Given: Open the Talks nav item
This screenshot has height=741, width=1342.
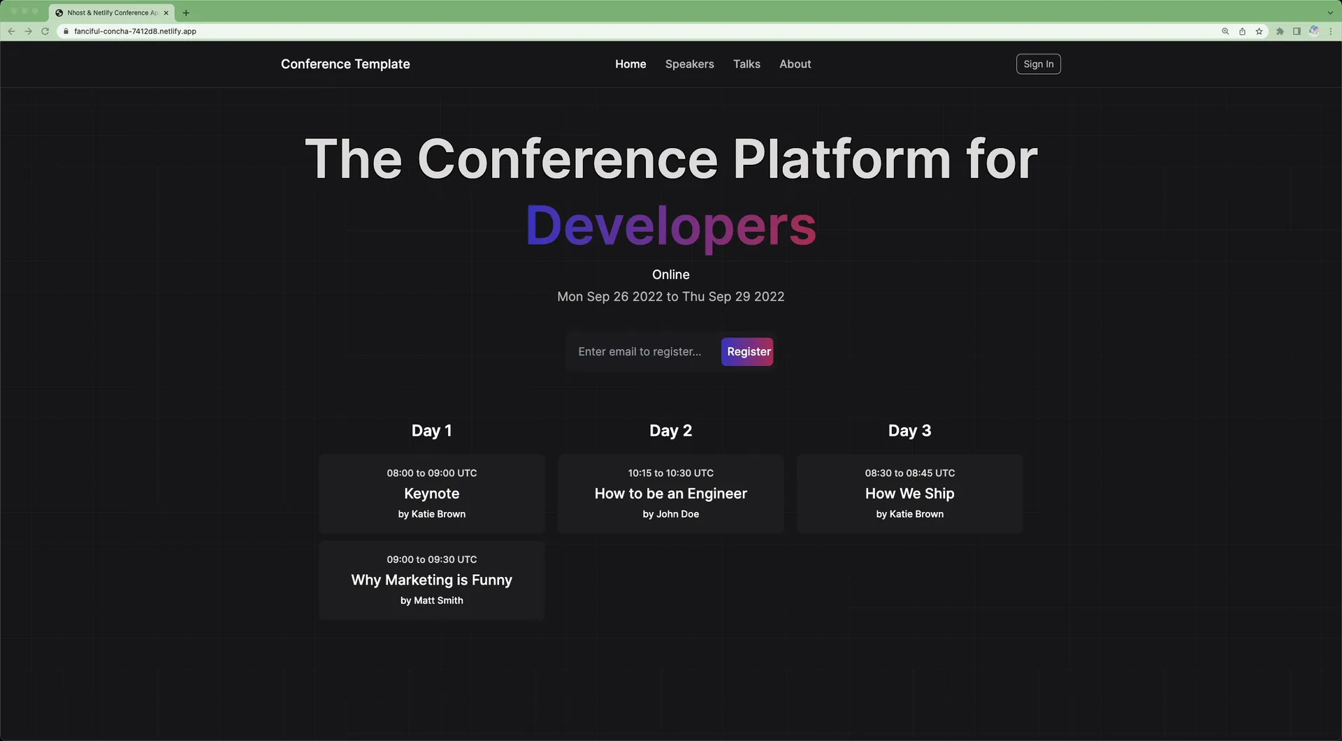Looking at the screenshot, I should (746, 64).
